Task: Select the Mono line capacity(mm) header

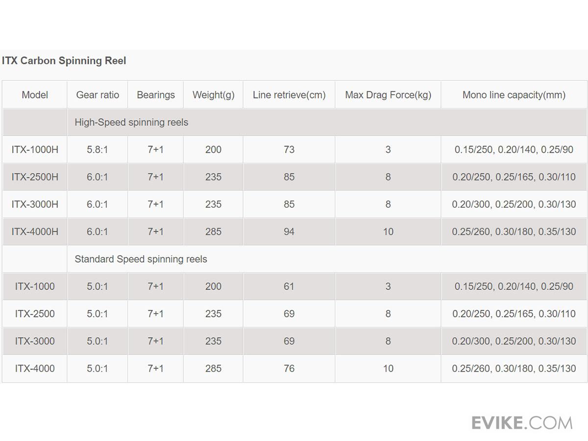Action: click(514, 95)
